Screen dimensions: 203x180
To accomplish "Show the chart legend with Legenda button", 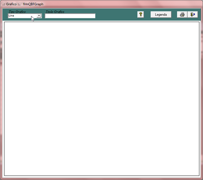I will click(x=161, y=15).
